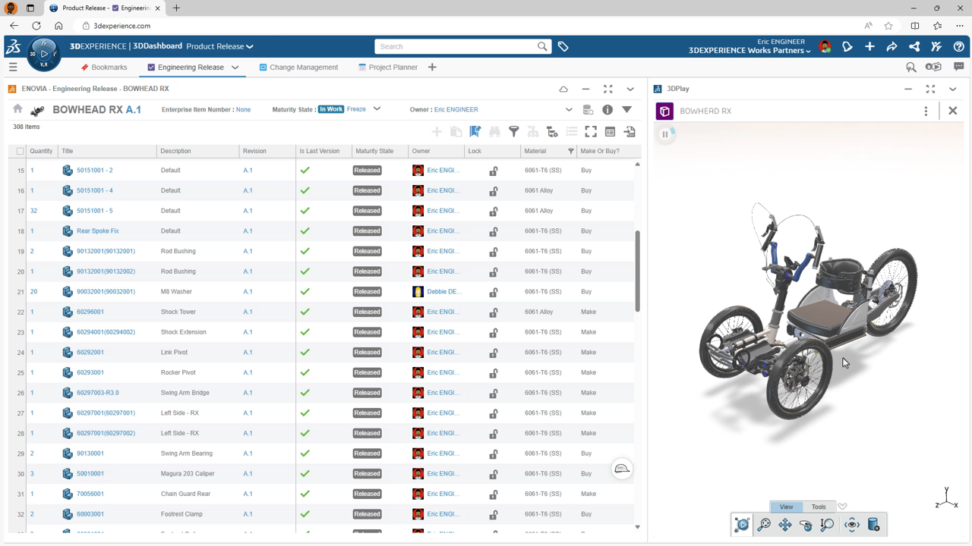Open the hamburger menu left of Bookmarks
Image resolution: width=972 pixels, height=546 pixels.
pyautogui.click(x=13, y=67)
